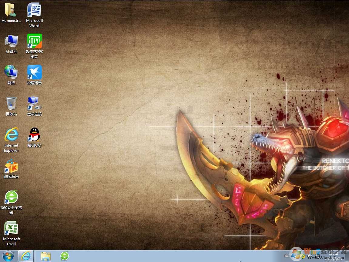Image resolution: width=349 pixels, height=262 pixels.
Task: Click the Internet Explorer taskbar button
Action: 26,256
